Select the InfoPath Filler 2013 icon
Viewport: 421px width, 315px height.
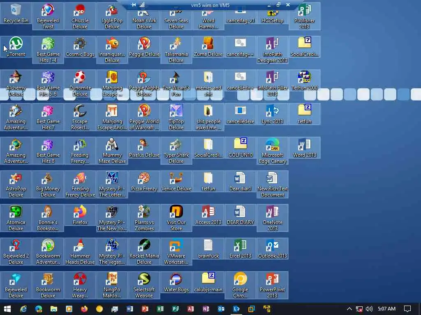point(272,83)
